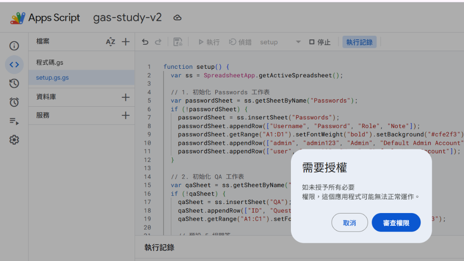The height and width of the screenshot is (261, 464).
Task: Click the setFontWeight("bold") code line on line 9
Action: pos(321,134)
